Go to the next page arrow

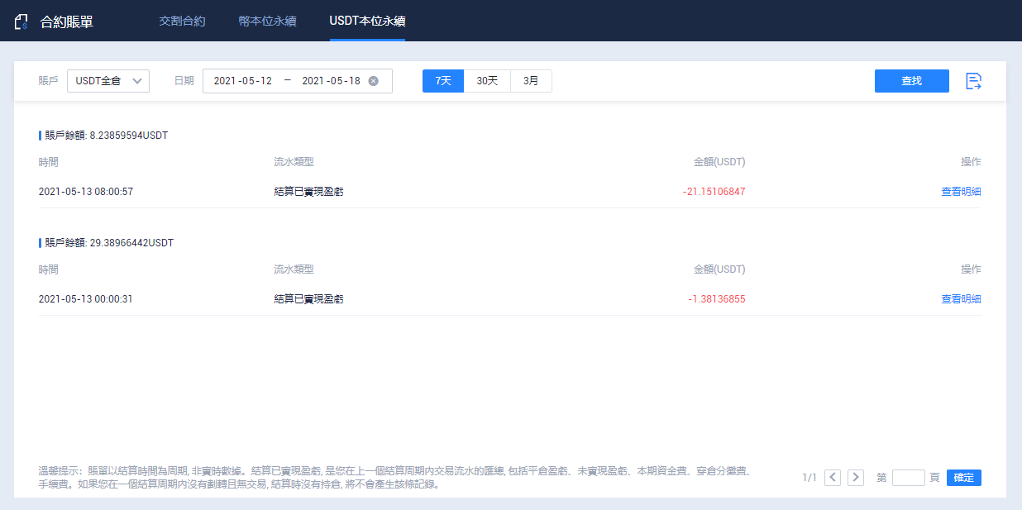point(856,478)
